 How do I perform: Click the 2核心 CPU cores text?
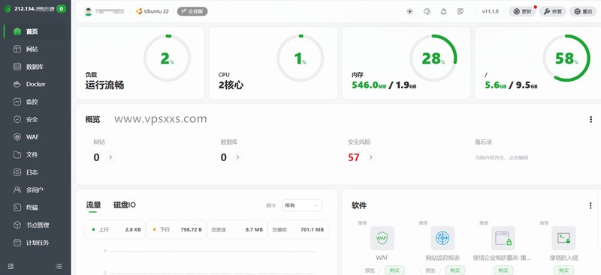pos(231,85)
